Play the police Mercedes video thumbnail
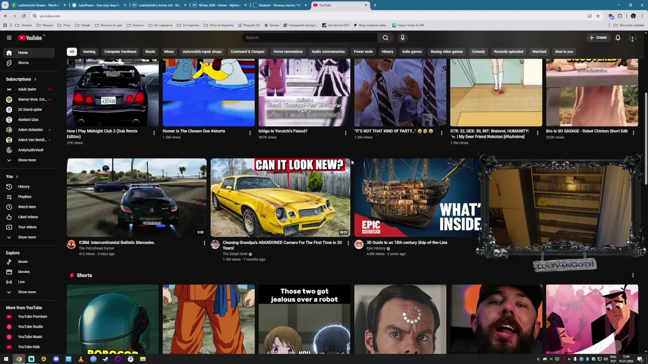648x364 pixels. 137,198
